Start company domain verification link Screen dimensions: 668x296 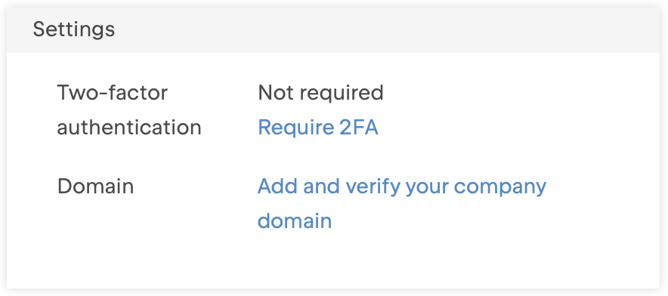[402, 204]
